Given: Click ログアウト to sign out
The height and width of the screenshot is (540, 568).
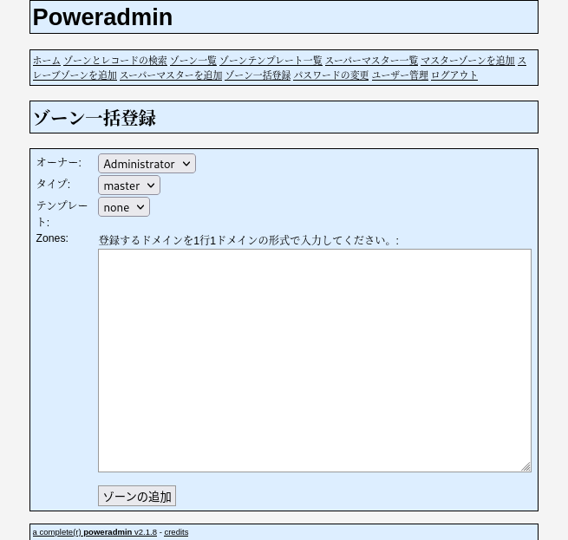Looking at the screenshot, I should [454, 75].
